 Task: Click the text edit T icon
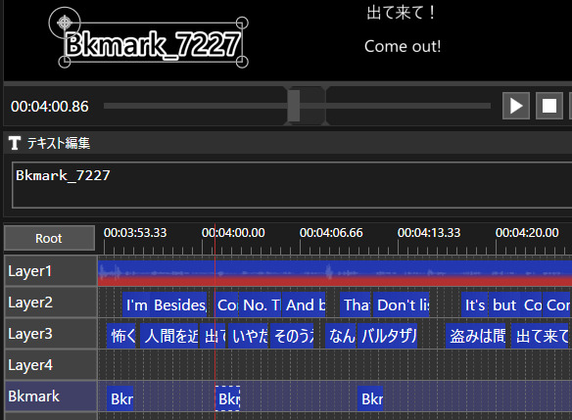tap(15, 143)
